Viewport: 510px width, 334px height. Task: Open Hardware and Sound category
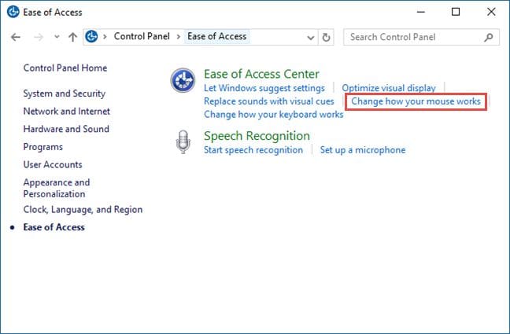coord(66,129)
